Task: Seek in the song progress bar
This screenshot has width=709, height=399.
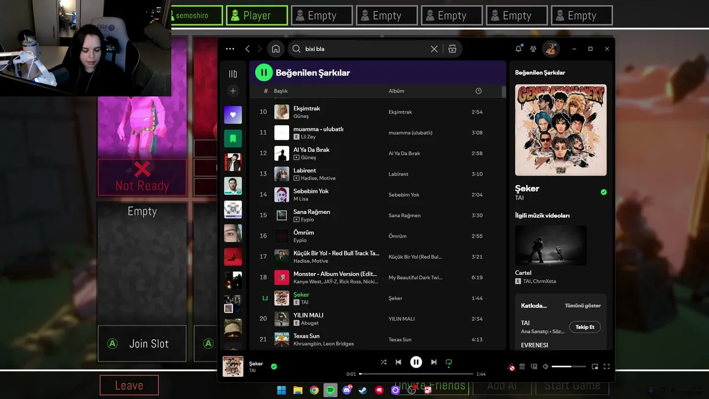Action: click(416, 374)
